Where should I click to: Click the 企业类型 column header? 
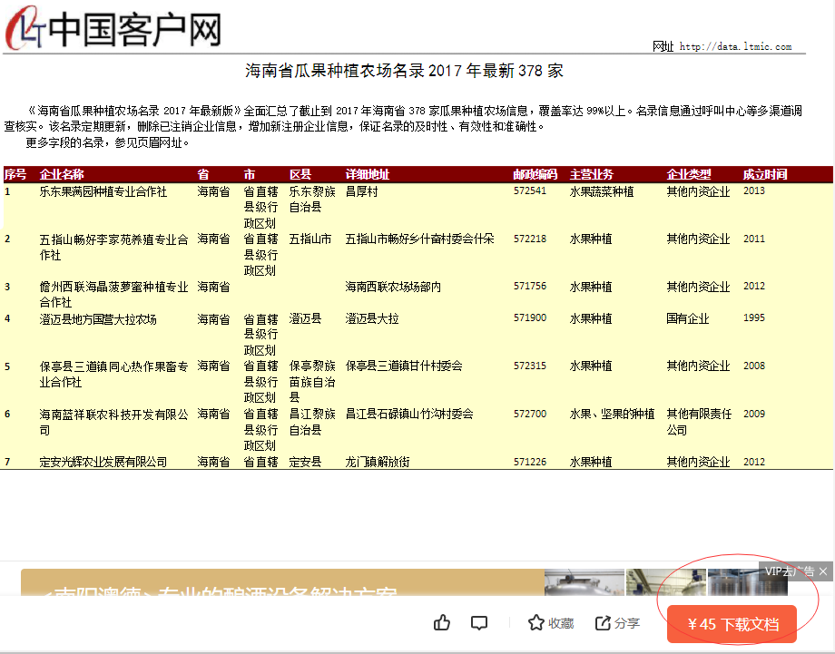coord(689,174)
